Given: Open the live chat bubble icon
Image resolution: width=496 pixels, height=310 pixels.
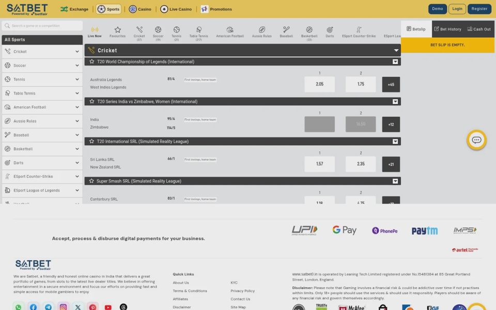Looking at the screenshot, I should click(476, 140).
